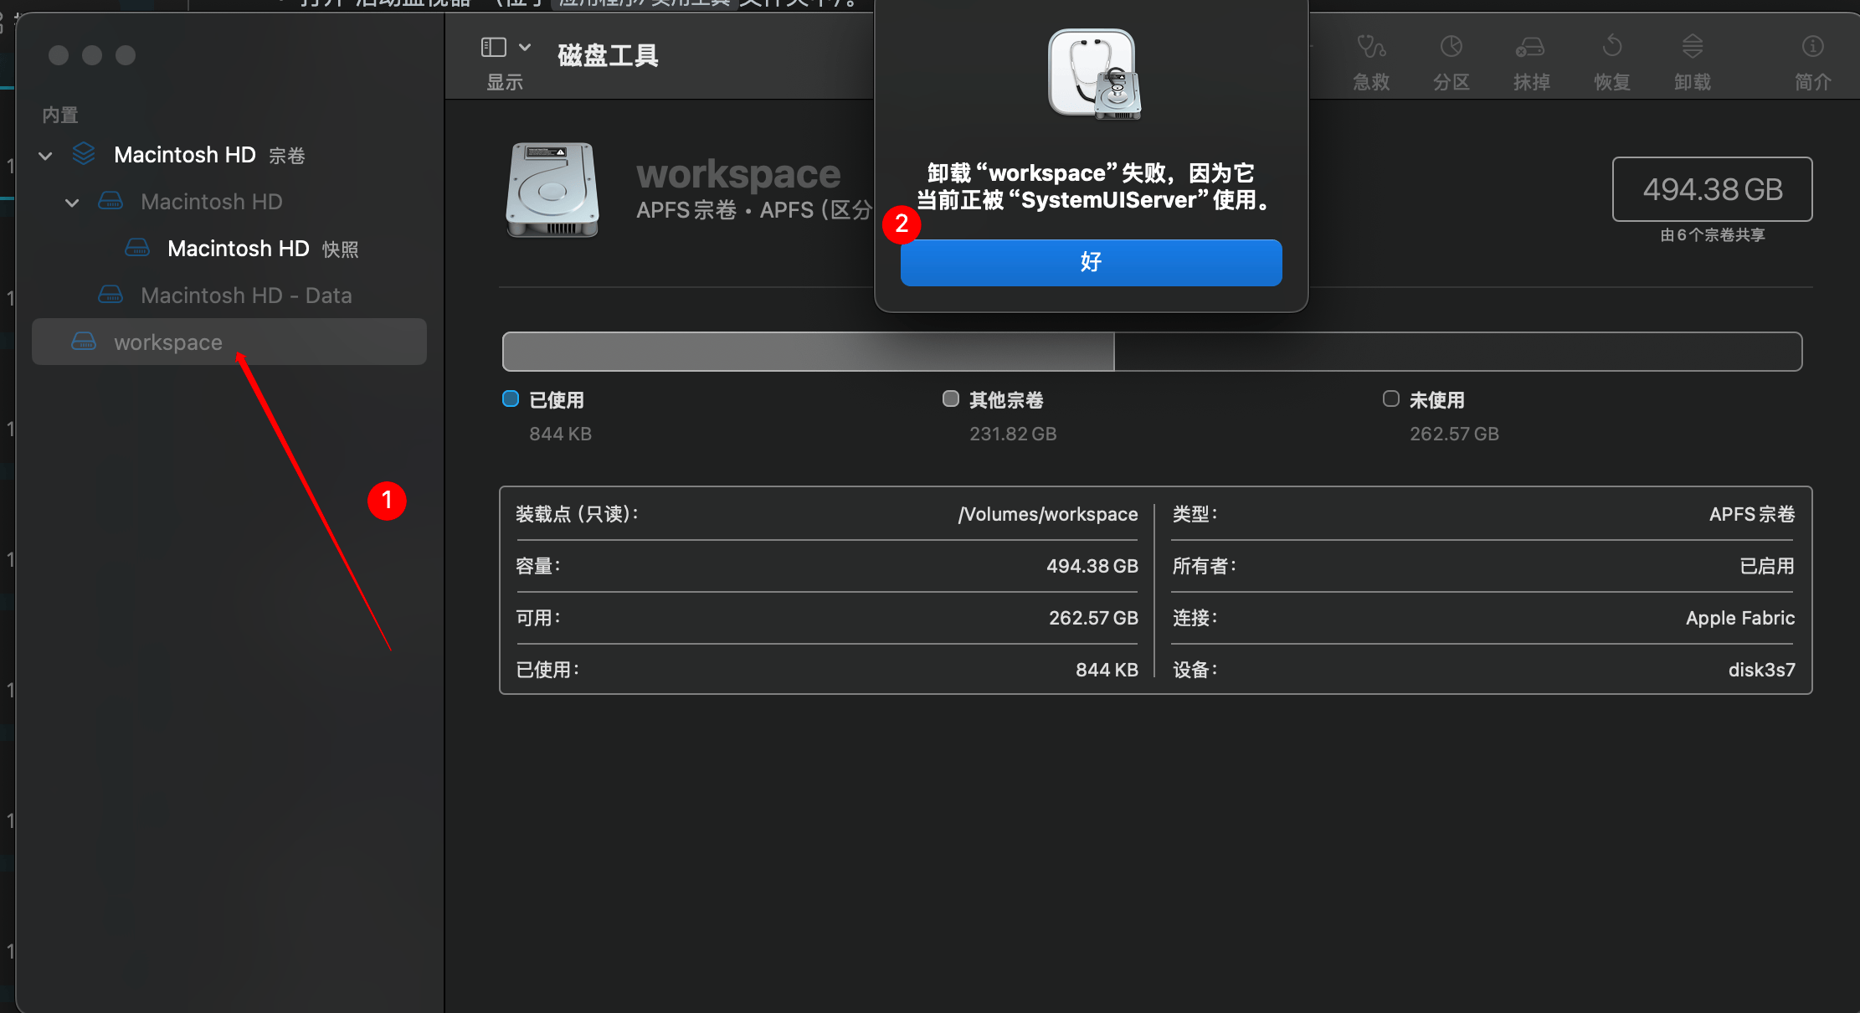Click the Apple Fabric connection value
The image size is (1860, 1013).
[1740, 618]
